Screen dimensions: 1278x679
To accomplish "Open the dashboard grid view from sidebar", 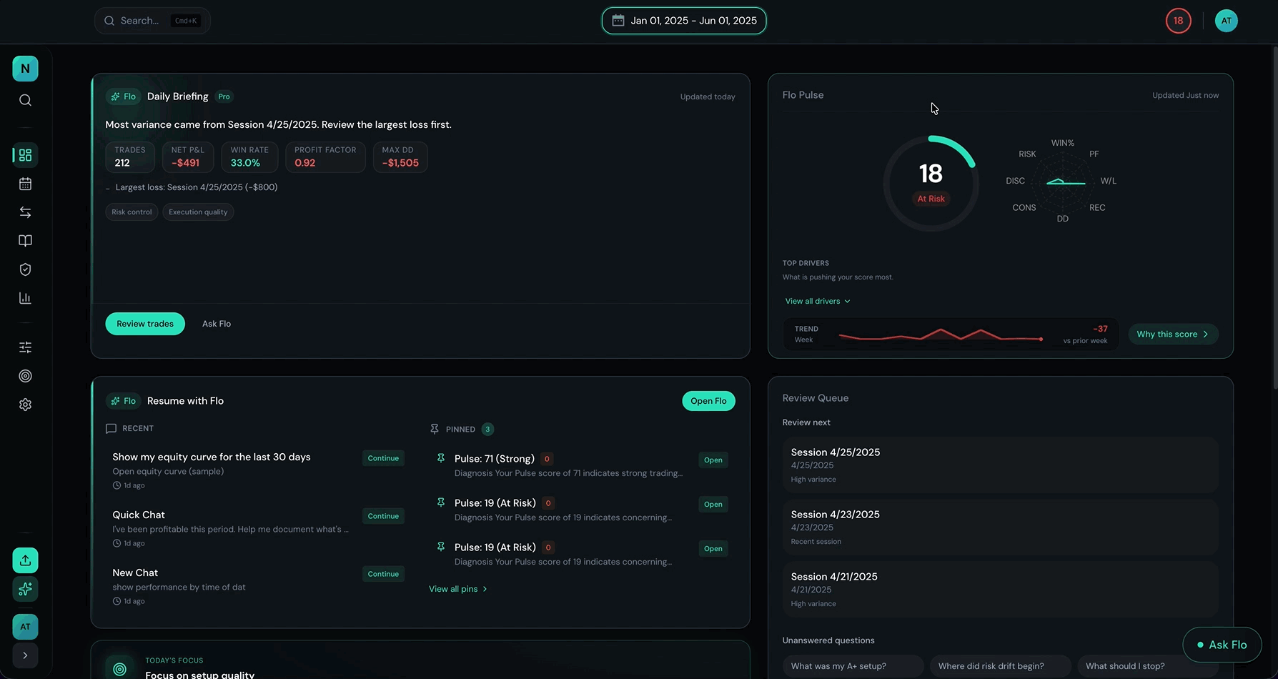I will (25, 154).
